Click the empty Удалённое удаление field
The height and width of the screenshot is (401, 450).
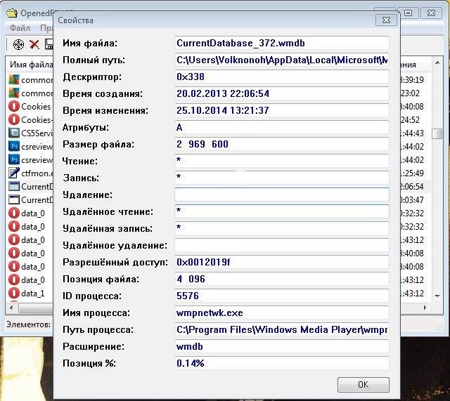(282, 245)
